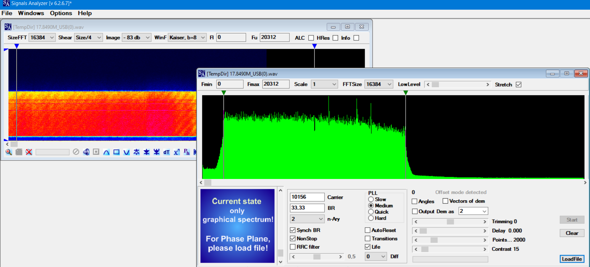Screen dimensions: 590x267
Task: Select the rectangle filter icon
Action: [x=116, y=152]
